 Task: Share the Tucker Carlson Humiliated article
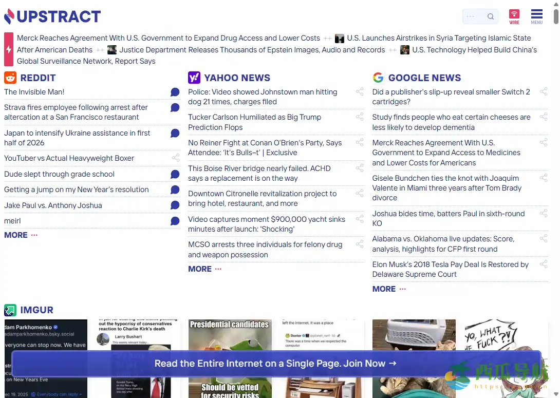click(x=360, y=117)
